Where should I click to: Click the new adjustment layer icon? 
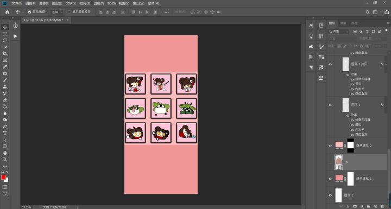click(362, 206)
